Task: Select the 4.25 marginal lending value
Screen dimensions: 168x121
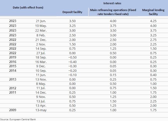Action: click(x=153, y=21)
